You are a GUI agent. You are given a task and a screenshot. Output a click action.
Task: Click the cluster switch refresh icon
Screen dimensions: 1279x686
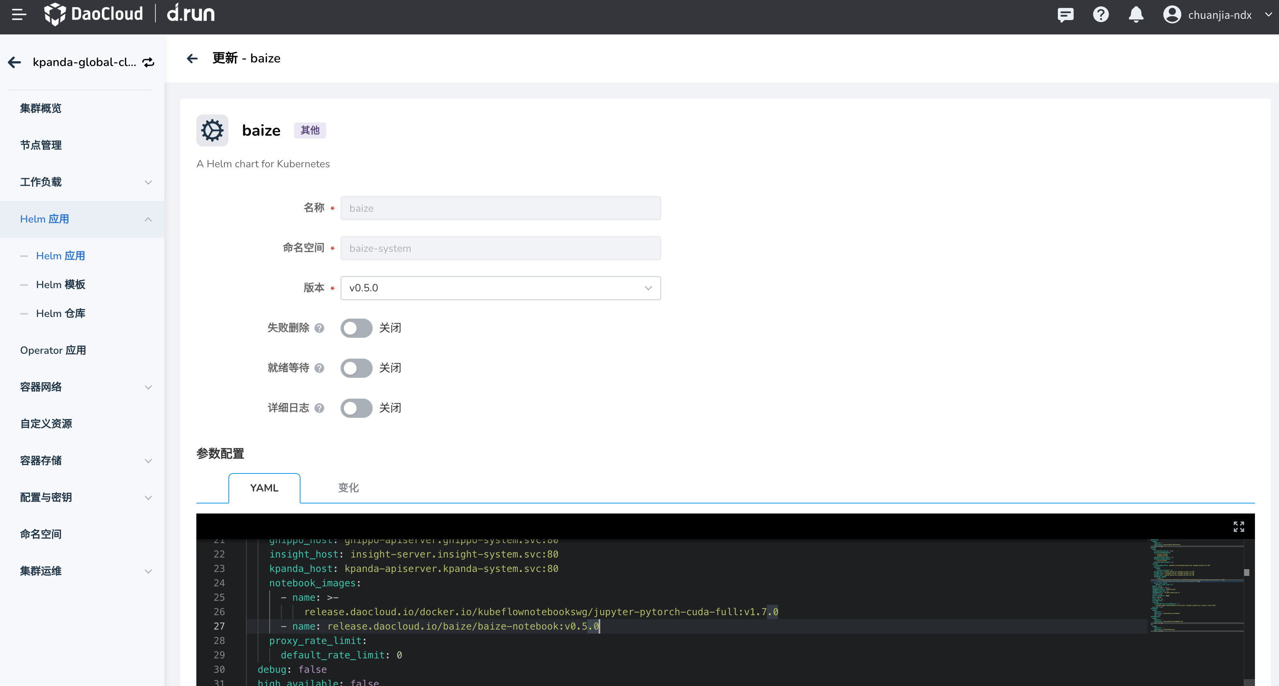148,62
